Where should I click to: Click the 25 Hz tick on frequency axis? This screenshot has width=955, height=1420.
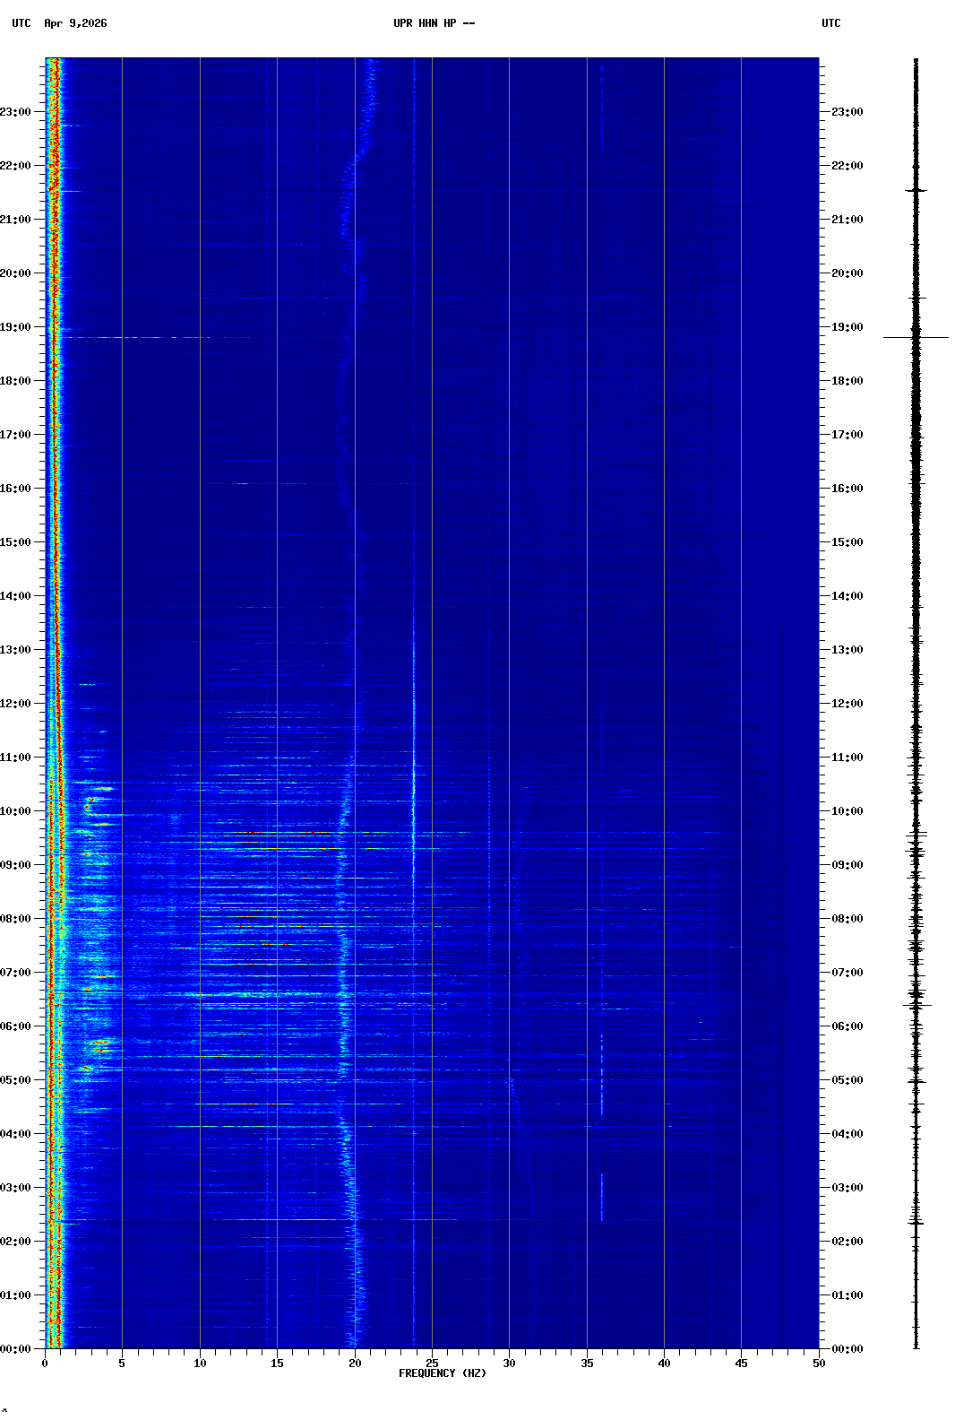432,1363
